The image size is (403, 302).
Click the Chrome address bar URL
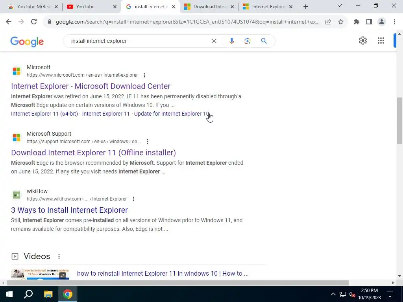coord(188,22)
